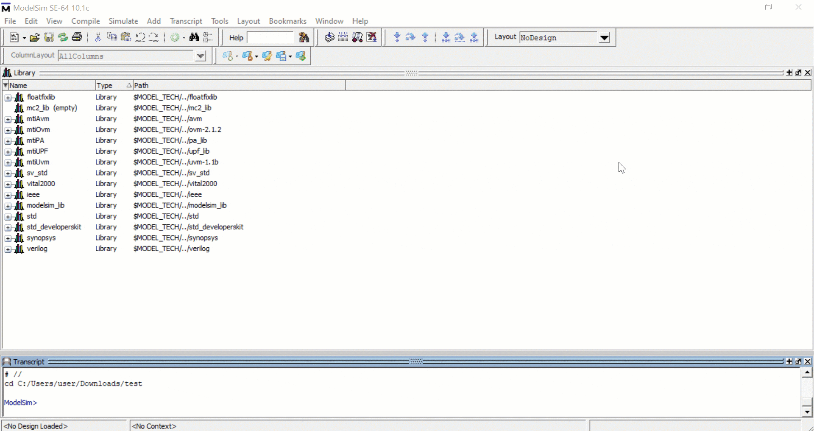Expand the ieee library node

tap(8, 196)
